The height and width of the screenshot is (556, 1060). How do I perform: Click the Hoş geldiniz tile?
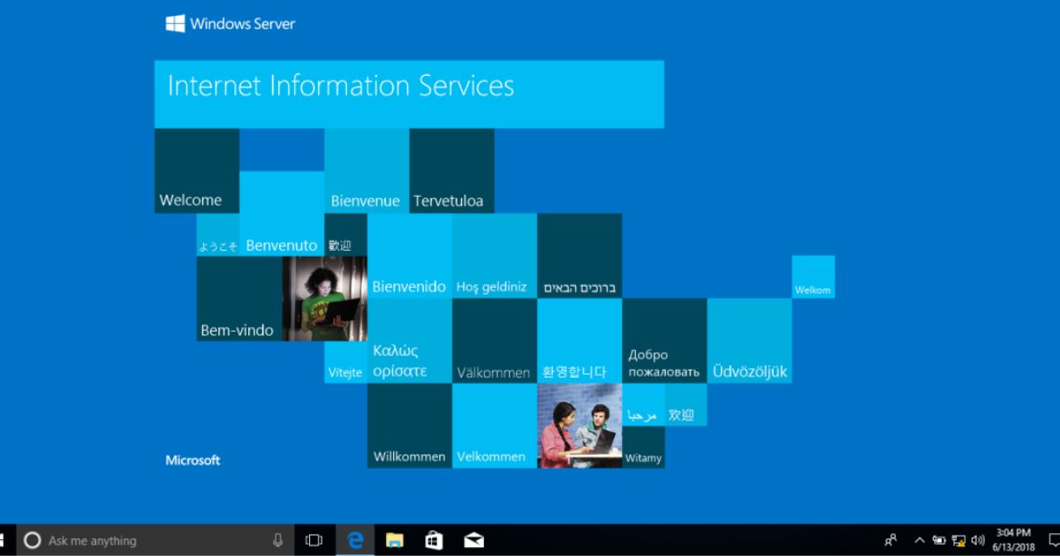click(494, 256)
